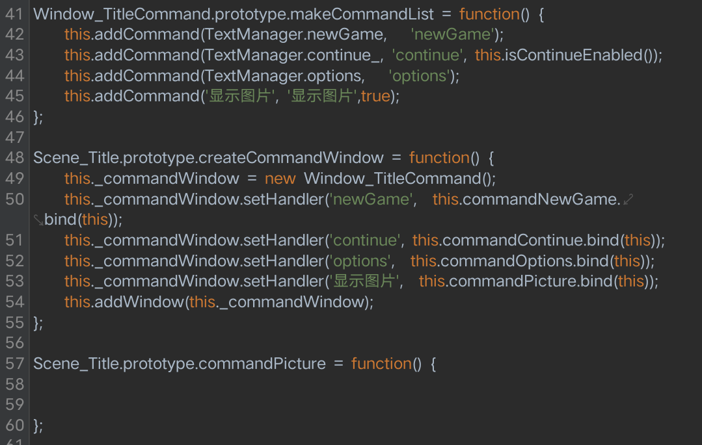This screenshot has width=702, height=445.
Task: Click the 'newGame' string on line 42
Action: tap(452, 35)
